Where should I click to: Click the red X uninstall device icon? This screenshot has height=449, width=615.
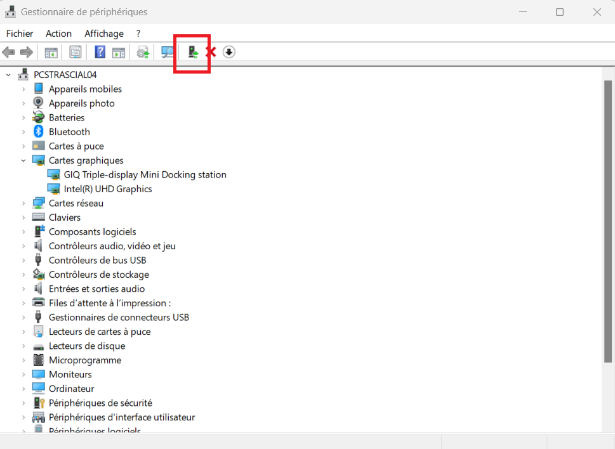211,52
